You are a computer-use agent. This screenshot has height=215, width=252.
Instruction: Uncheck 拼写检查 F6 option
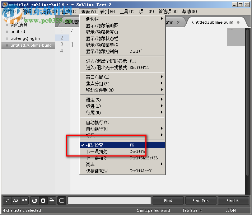122,145
